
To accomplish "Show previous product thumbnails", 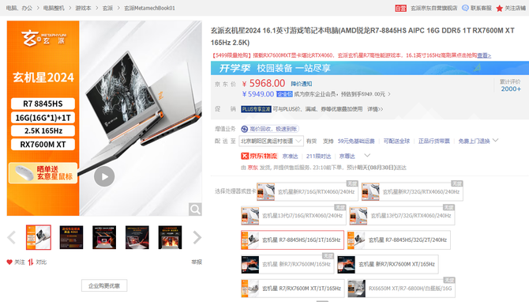I will pos(12,237).
